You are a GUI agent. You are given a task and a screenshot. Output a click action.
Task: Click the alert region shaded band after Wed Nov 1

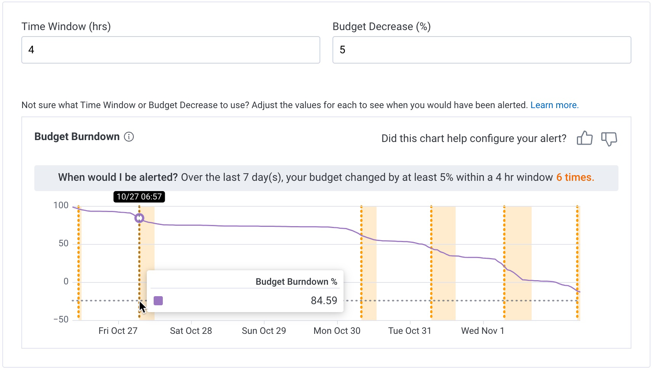pyautogui.click(x=518, y=263)
